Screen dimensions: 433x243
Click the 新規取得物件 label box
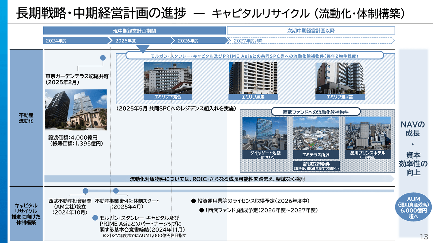[x=316, y=166]
